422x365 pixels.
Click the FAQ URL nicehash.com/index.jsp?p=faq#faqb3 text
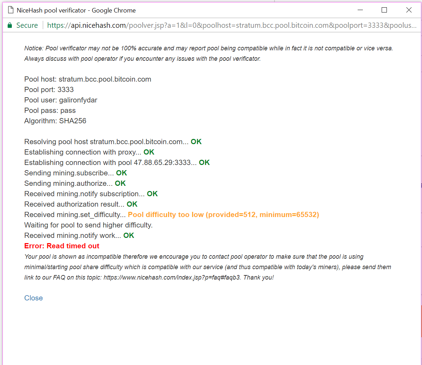point(172,277)
